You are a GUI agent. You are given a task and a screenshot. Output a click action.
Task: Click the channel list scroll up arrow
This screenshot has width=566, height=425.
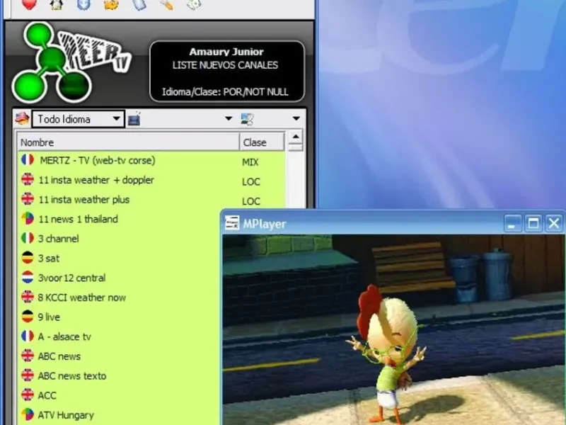pyautogui.click(x=296, y=137)
